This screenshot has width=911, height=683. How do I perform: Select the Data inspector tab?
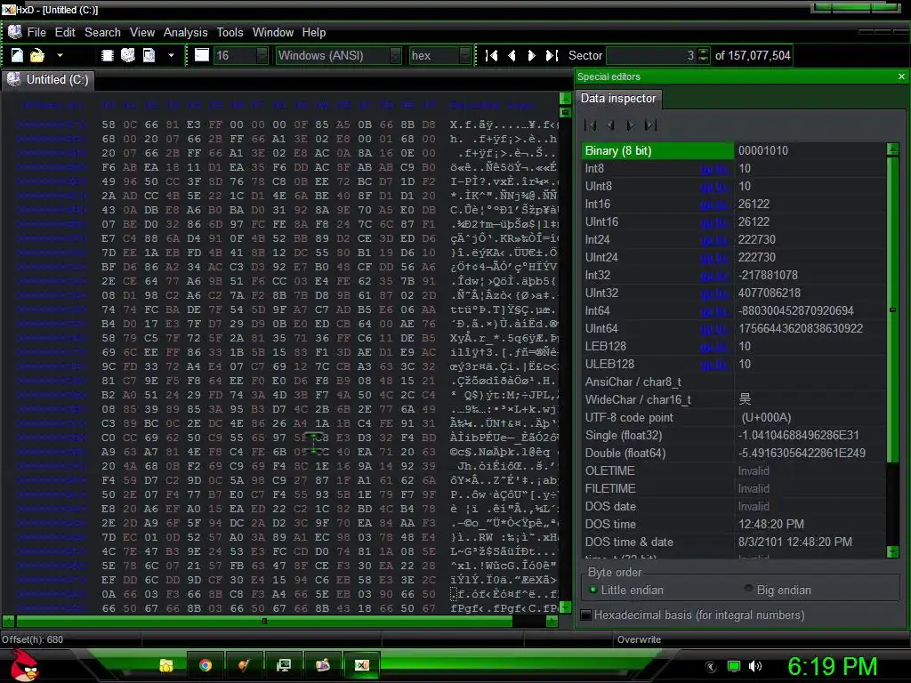click(618, 98)
